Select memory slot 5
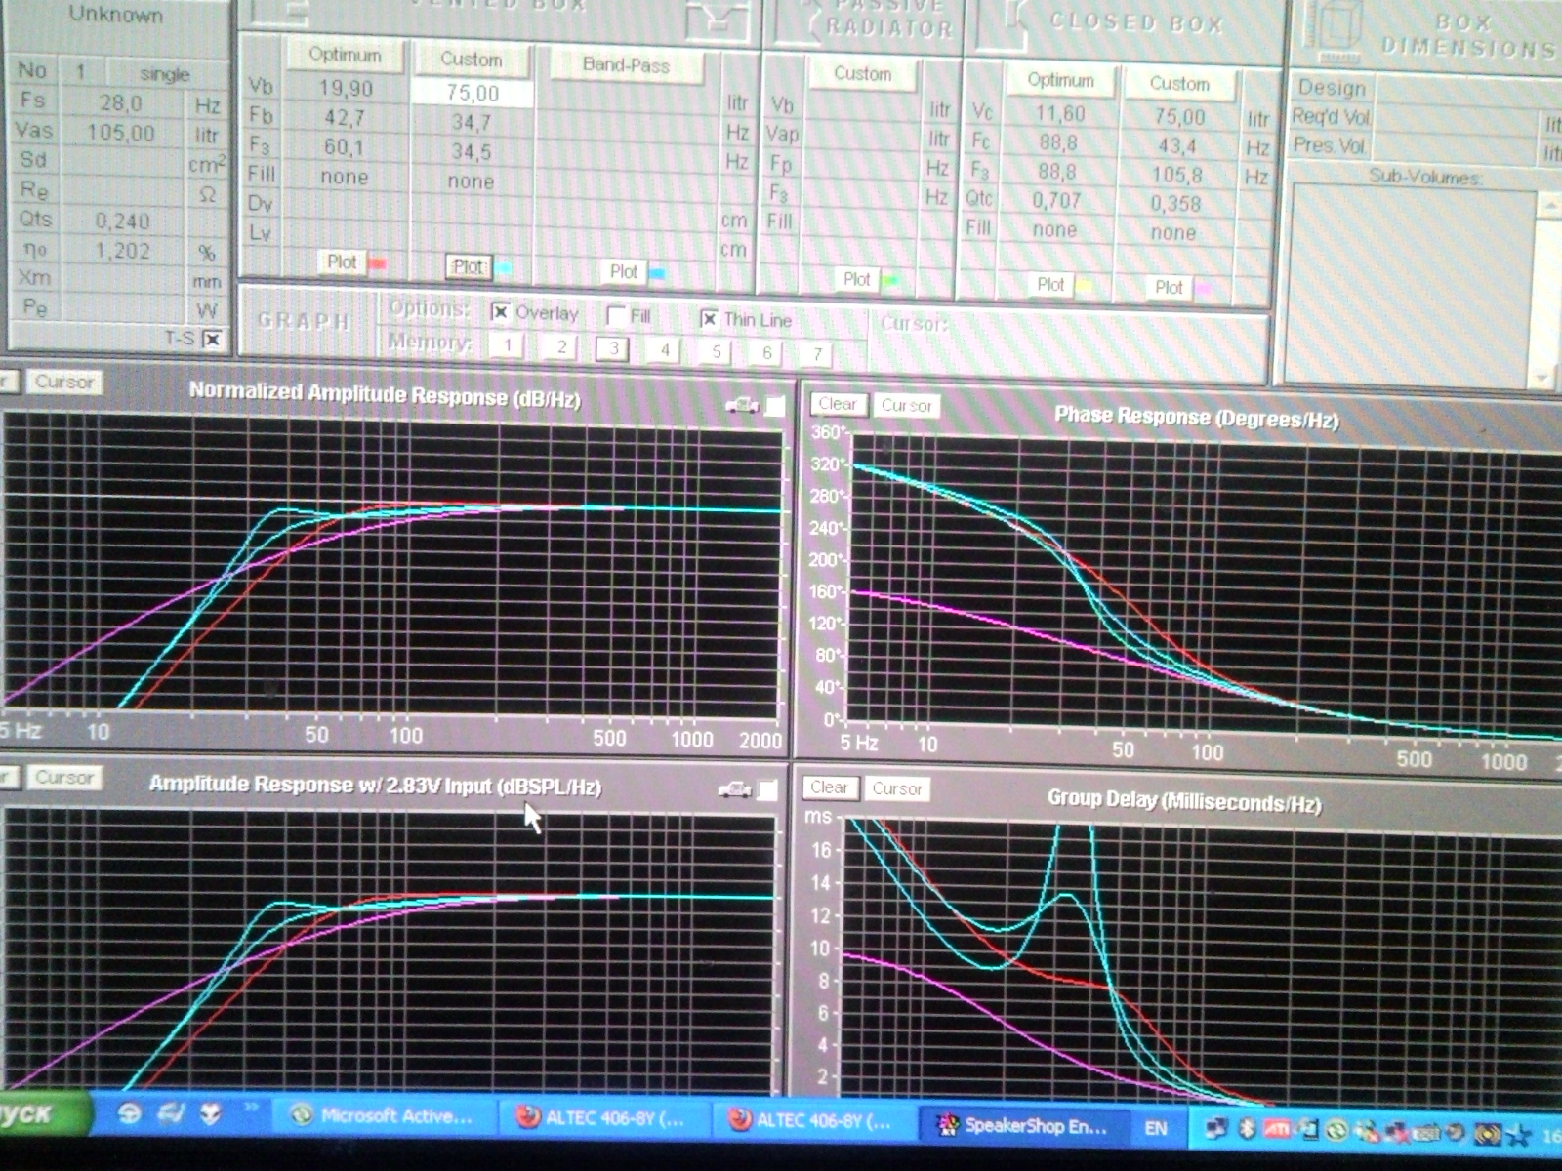This screenshot has width=1562, height=1171. [x=716, y=351]
